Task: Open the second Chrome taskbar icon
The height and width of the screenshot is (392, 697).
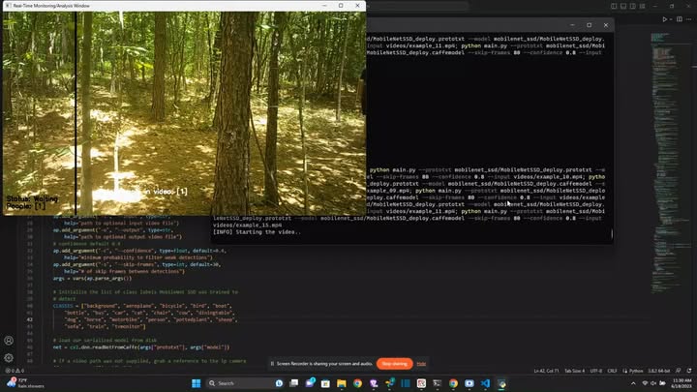Action: tap(453, 383)
